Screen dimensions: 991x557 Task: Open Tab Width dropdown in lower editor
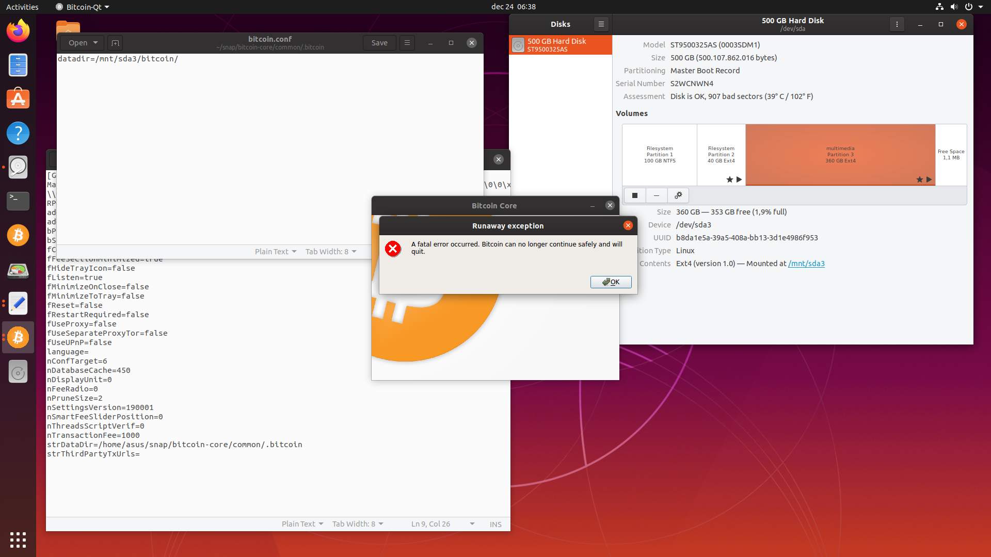coord(358,524)
